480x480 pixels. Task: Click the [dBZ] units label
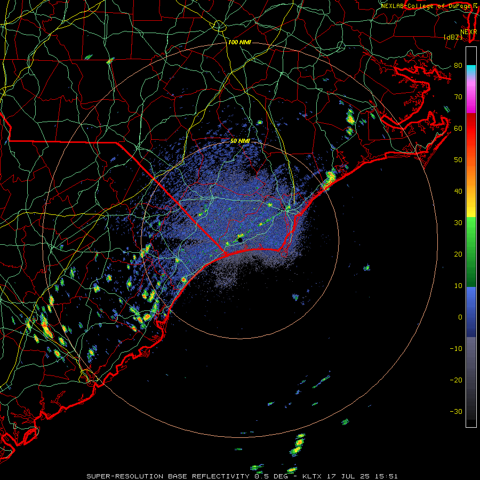point(453,37)
